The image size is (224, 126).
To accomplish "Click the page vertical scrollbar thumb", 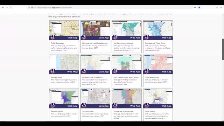I will pyautogui.click(x=223, y=49).
